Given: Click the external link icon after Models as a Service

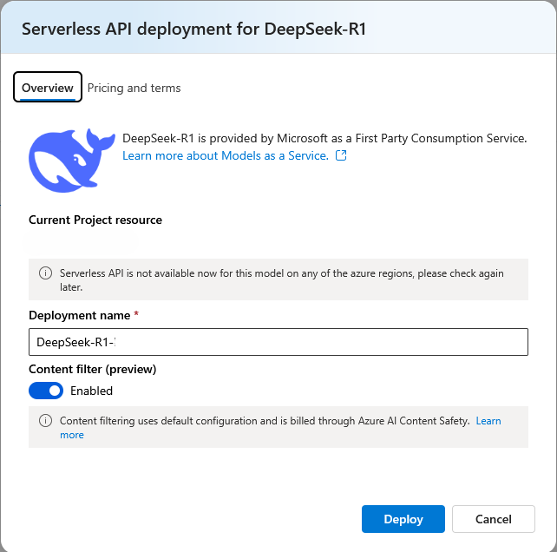Looking at the screenshot, I should (x=341, y=155).
